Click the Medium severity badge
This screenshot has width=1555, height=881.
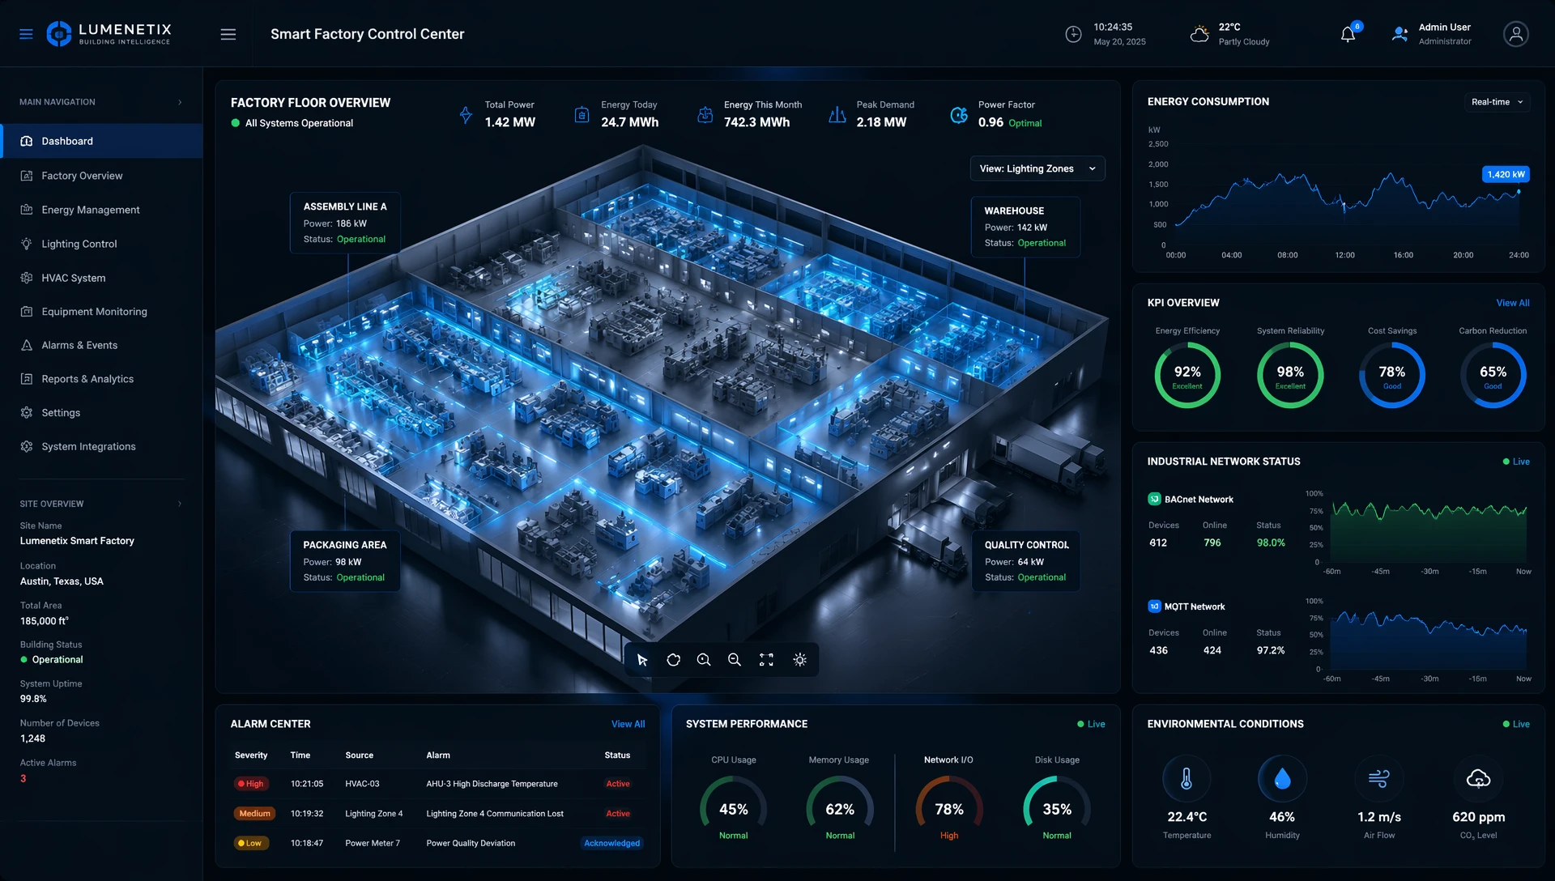[254, 814]
